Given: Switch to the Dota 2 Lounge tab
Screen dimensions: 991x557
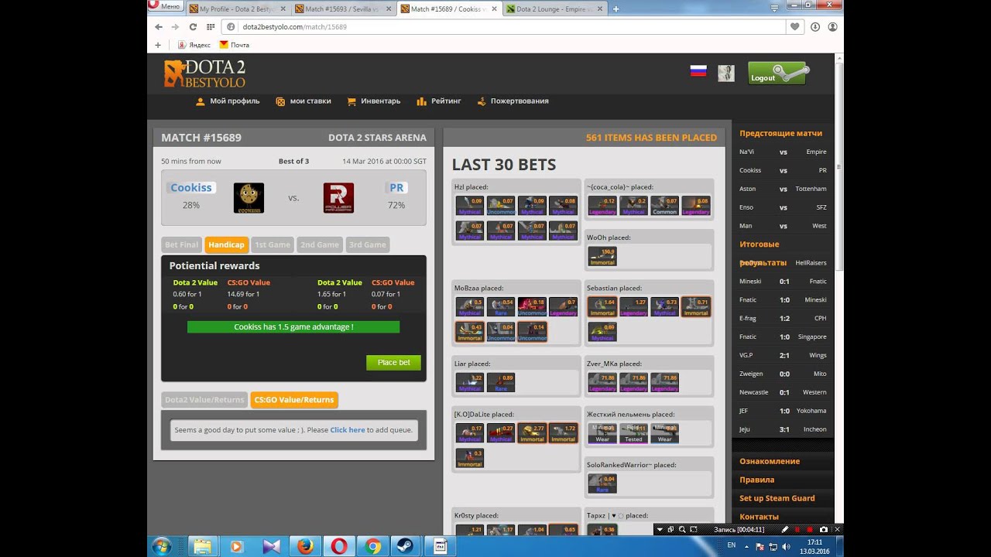Looking at the screenshot, I should (554, 9).
